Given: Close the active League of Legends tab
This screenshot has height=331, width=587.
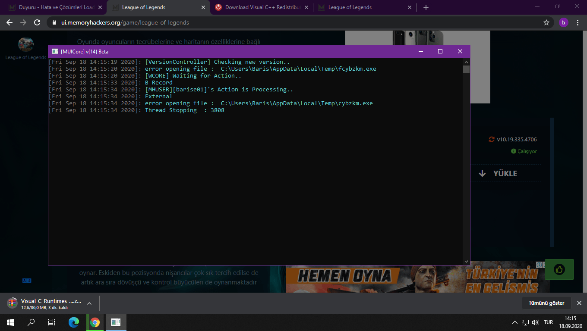Looking at the screenshot, I should click(203, 7).
